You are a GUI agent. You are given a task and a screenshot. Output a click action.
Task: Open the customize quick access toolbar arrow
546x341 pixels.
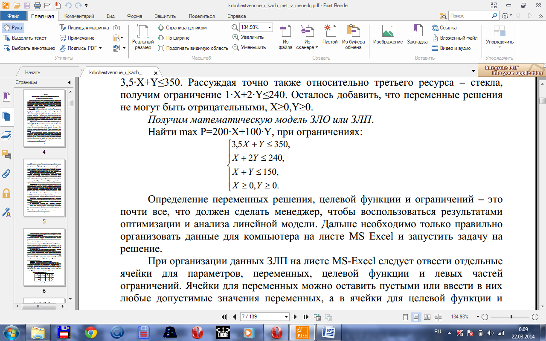coord(86,6)
